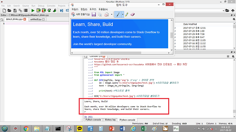Open the Pen options dropdown arrow

(123, 14)
